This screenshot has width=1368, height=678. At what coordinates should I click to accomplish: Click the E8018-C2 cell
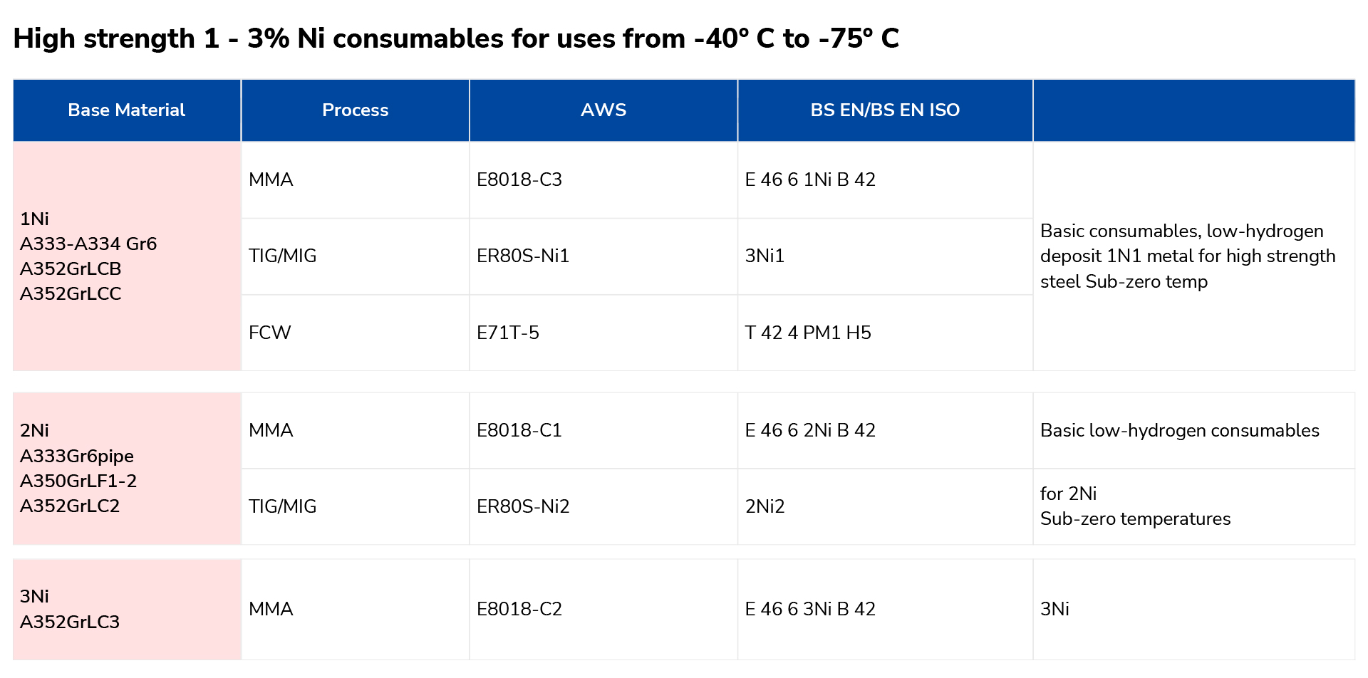tap(603, 610)
